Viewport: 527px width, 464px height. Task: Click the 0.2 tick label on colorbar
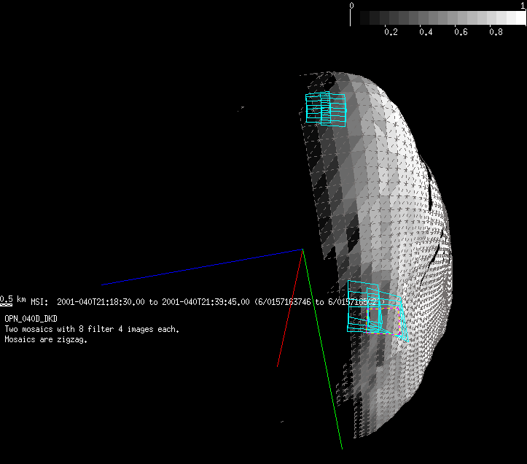[390, 33]
